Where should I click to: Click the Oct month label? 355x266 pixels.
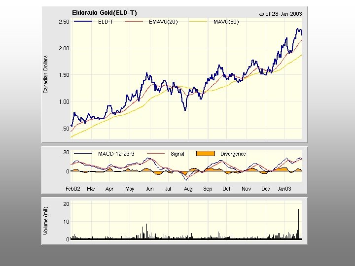pos(226,189)
